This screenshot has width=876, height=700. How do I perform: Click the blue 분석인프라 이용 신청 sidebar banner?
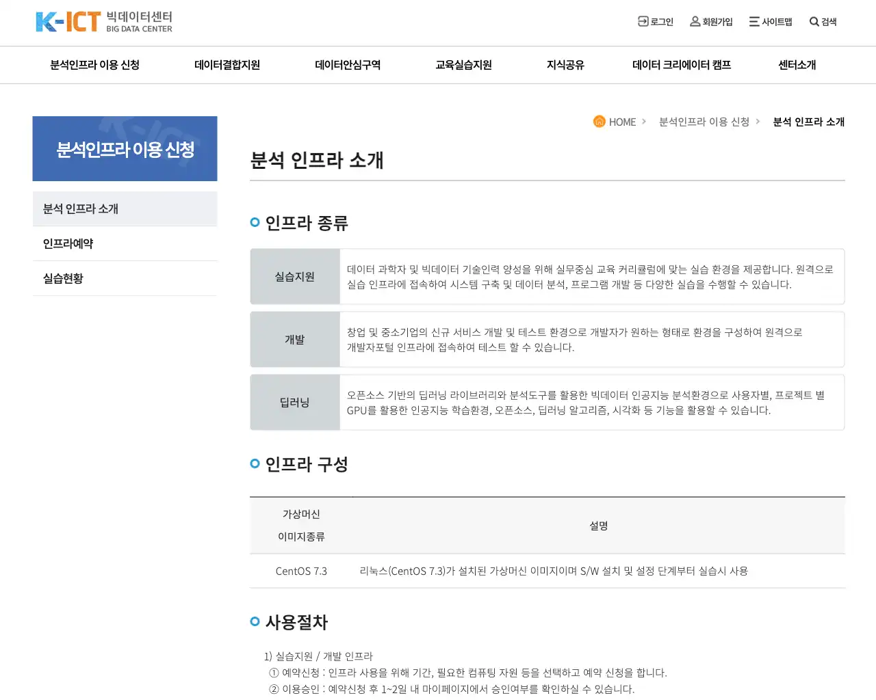click(125, 148)
